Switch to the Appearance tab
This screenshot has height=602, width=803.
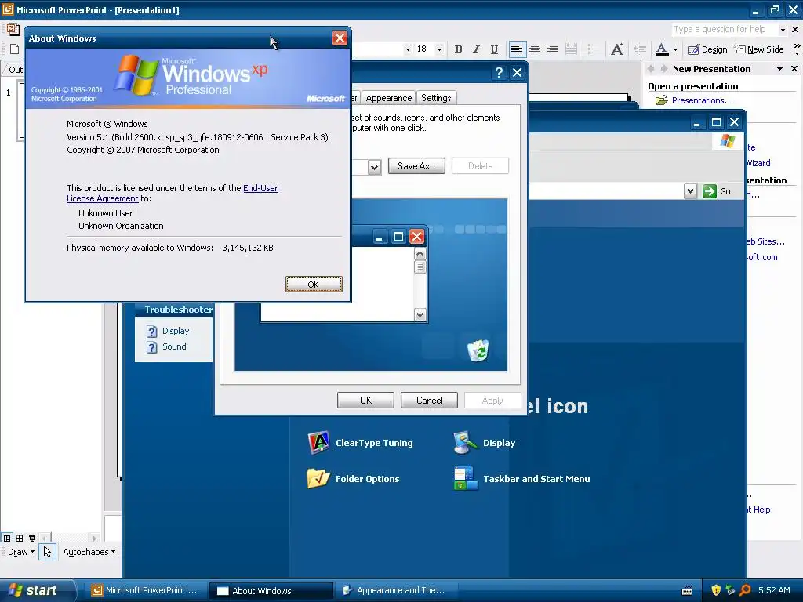coord(388,98)
